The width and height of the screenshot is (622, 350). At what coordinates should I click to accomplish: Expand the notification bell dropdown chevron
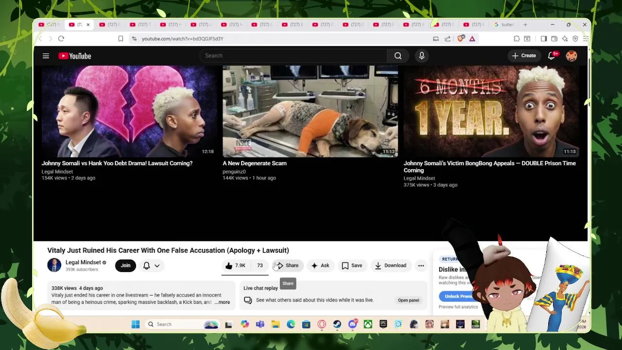tap(157, 265)
